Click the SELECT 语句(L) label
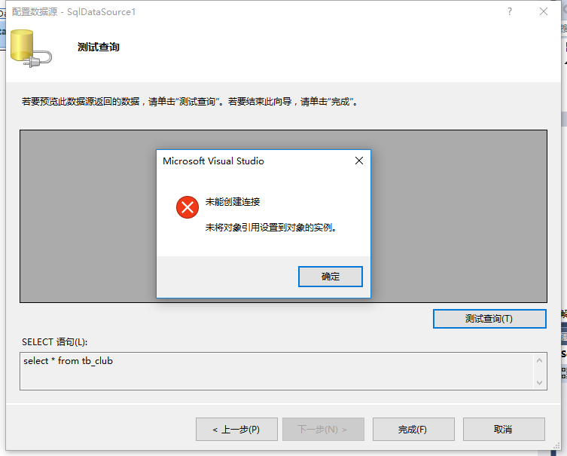The height and width of the screenshot is (456, 567). [55, 342]
